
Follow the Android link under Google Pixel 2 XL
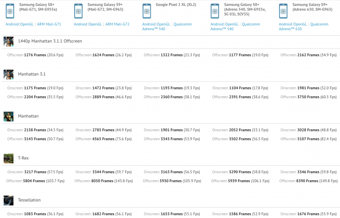point(149,24)
